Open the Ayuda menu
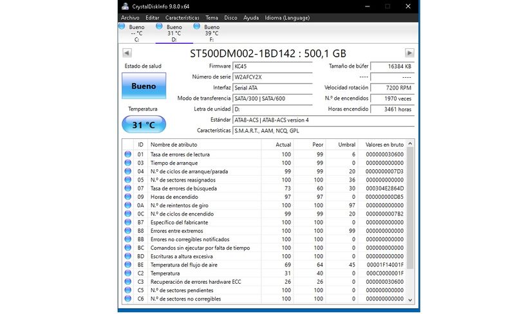The width and height of the screenshot is (515, 314). (251, 18)
